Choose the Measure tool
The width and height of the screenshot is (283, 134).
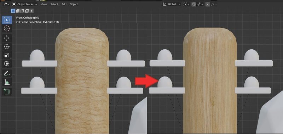pos(7,82)
